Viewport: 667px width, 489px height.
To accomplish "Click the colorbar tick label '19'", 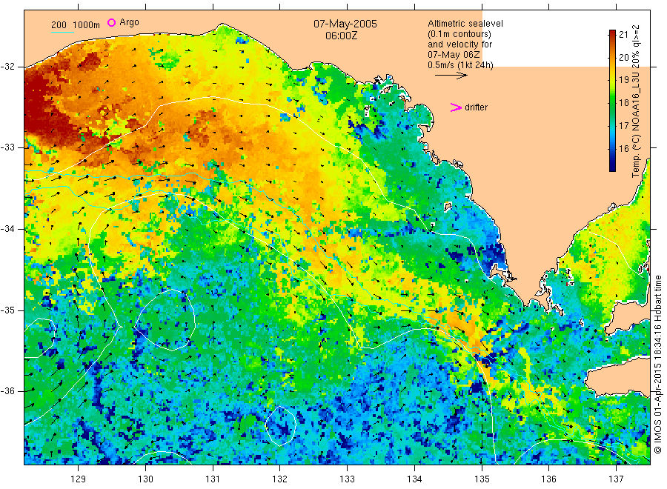I will (x=623, y=80).
